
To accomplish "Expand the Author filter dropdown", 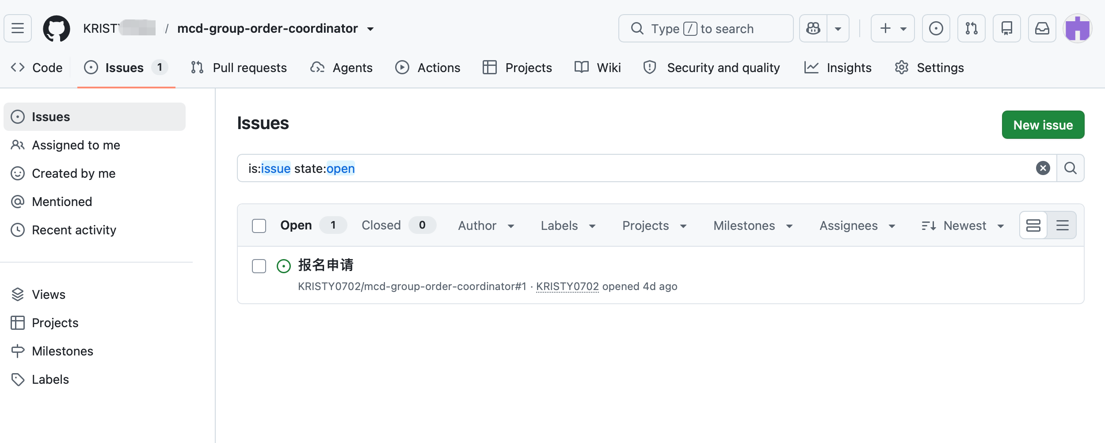I will pyautogui.click(x=486, y=225).
